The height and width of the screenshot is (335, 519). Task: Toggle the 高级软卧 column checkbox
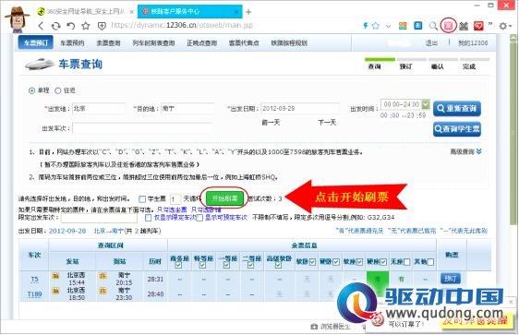coord(278,265)
